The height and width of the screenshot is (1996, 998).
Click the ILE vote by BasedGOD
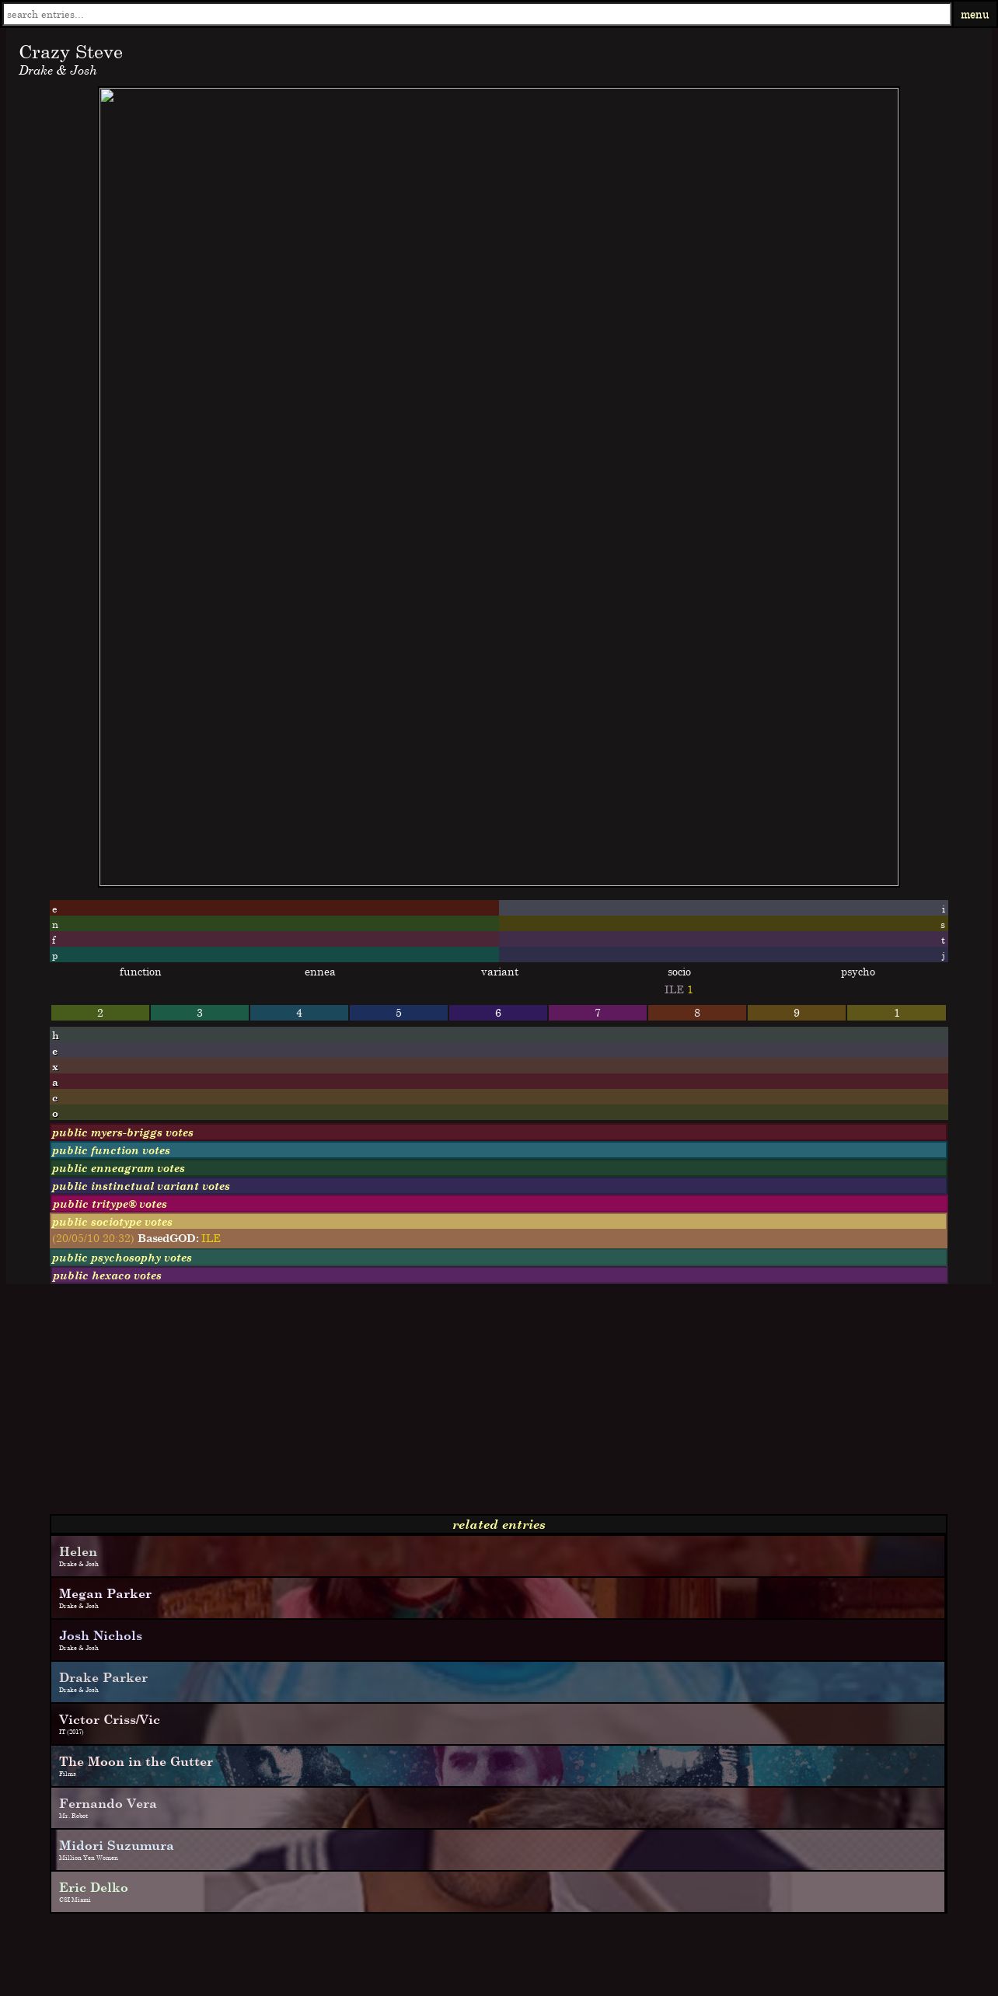click(211, 1238)
